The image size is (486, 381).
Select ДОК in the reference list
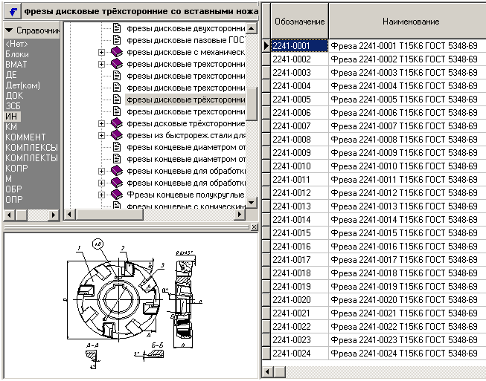(x=14, y=96)
